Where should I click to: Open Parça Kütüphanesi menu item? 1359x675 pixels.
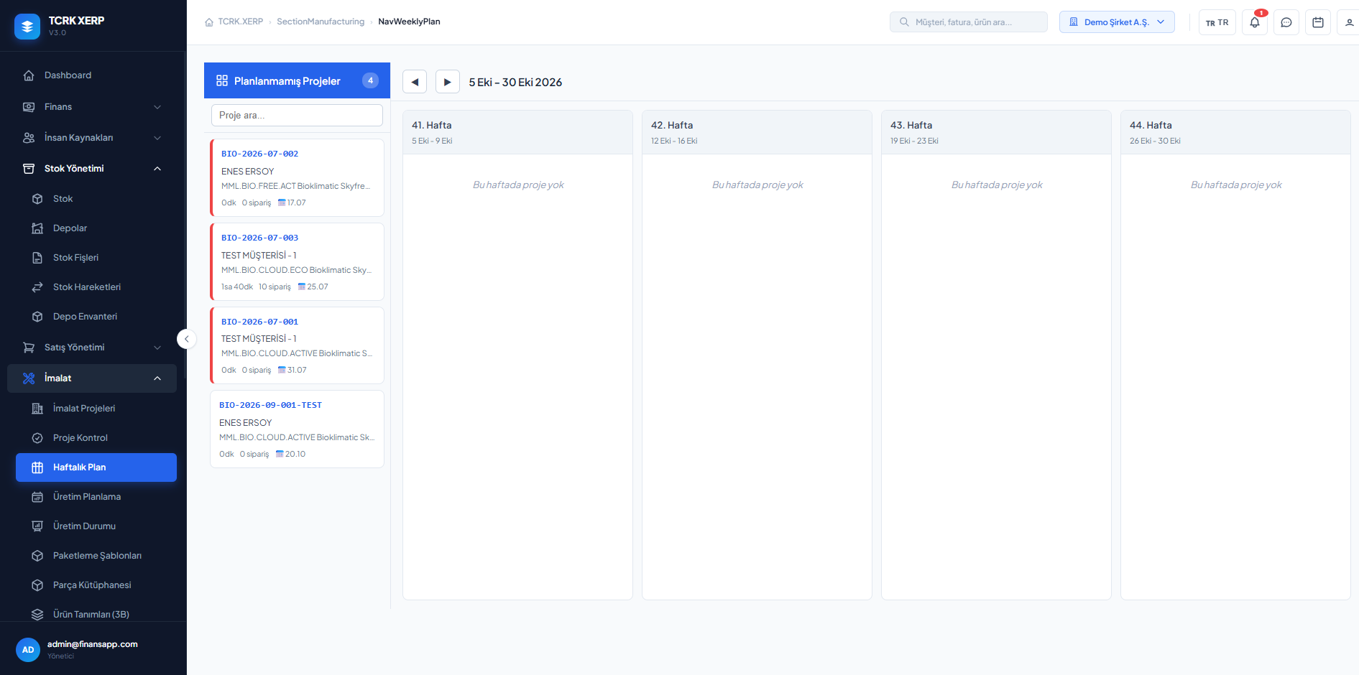(96, 585)
